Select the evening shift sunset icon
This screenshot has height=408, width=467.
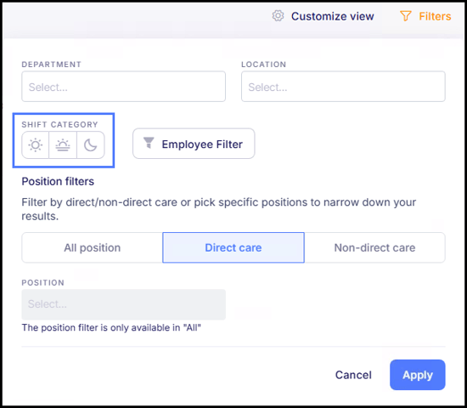[x=63, y=145]
